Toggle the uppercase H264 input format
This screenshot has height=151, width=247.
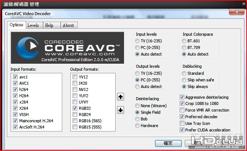15,96
